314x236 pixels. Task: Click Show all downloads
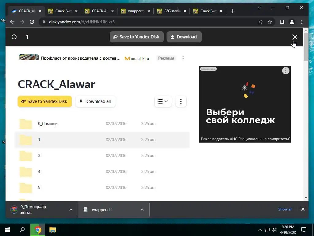[285, 209]
